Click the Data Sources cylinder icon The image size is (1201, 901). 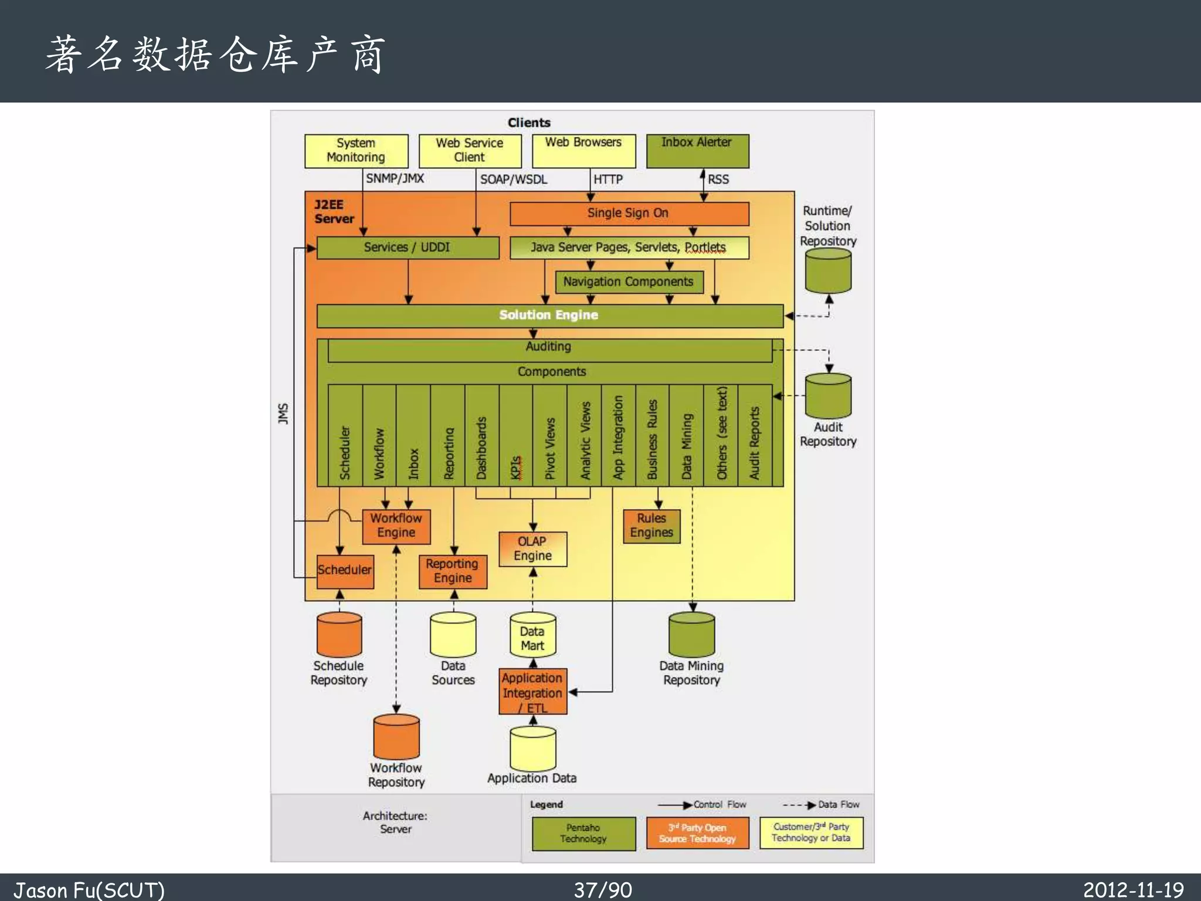click(x=453, y=635)
